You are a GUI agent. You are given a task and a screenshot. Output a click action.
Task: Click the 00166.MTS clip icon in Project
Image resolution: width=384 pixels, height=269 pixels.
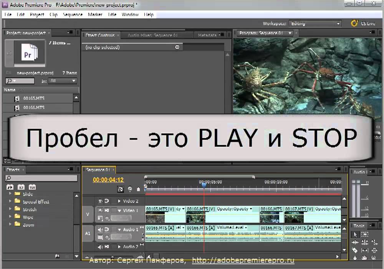click(x=17, y=108)
